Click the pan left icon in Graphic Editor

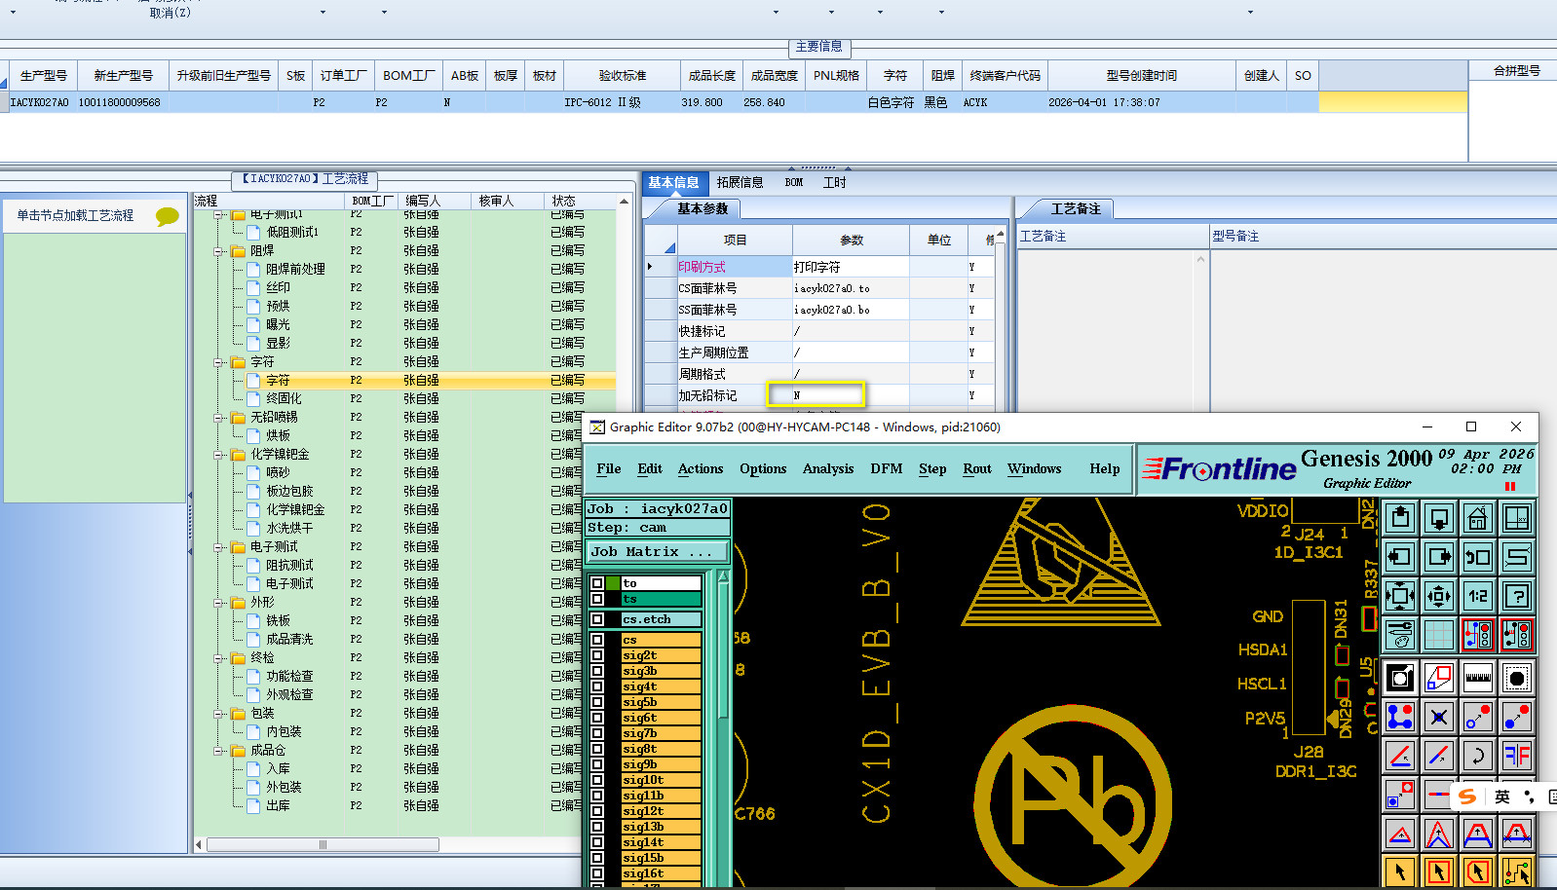click(1400, 557)
